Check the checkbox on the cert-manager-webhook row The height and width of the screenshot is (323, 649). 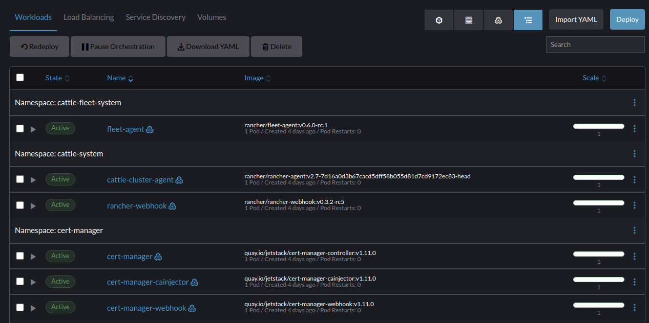coord(20,307)
